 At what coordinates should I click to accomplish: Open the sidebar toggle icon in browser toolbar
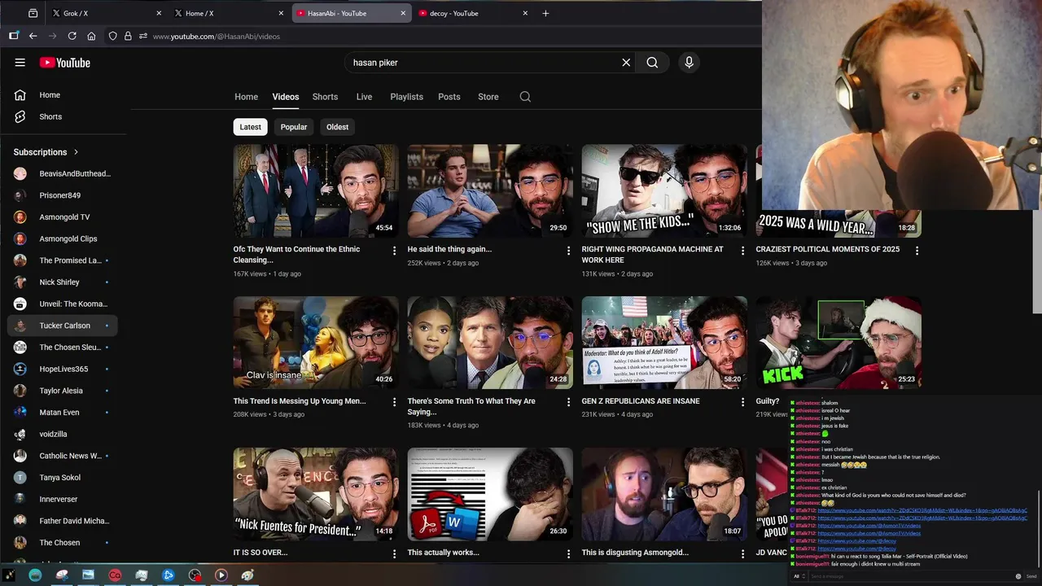(x=14, y=36)
